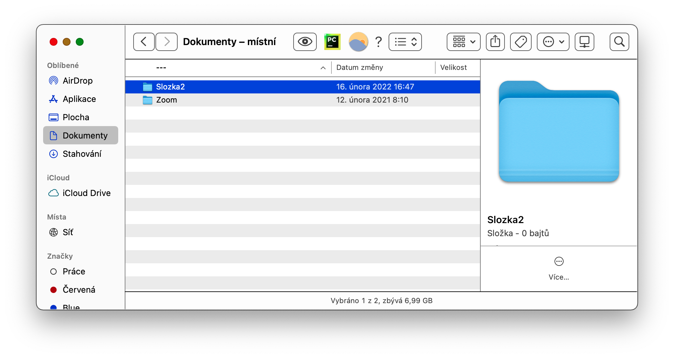
Task: Click the Stahování download arrow icon
Action: 54,154
